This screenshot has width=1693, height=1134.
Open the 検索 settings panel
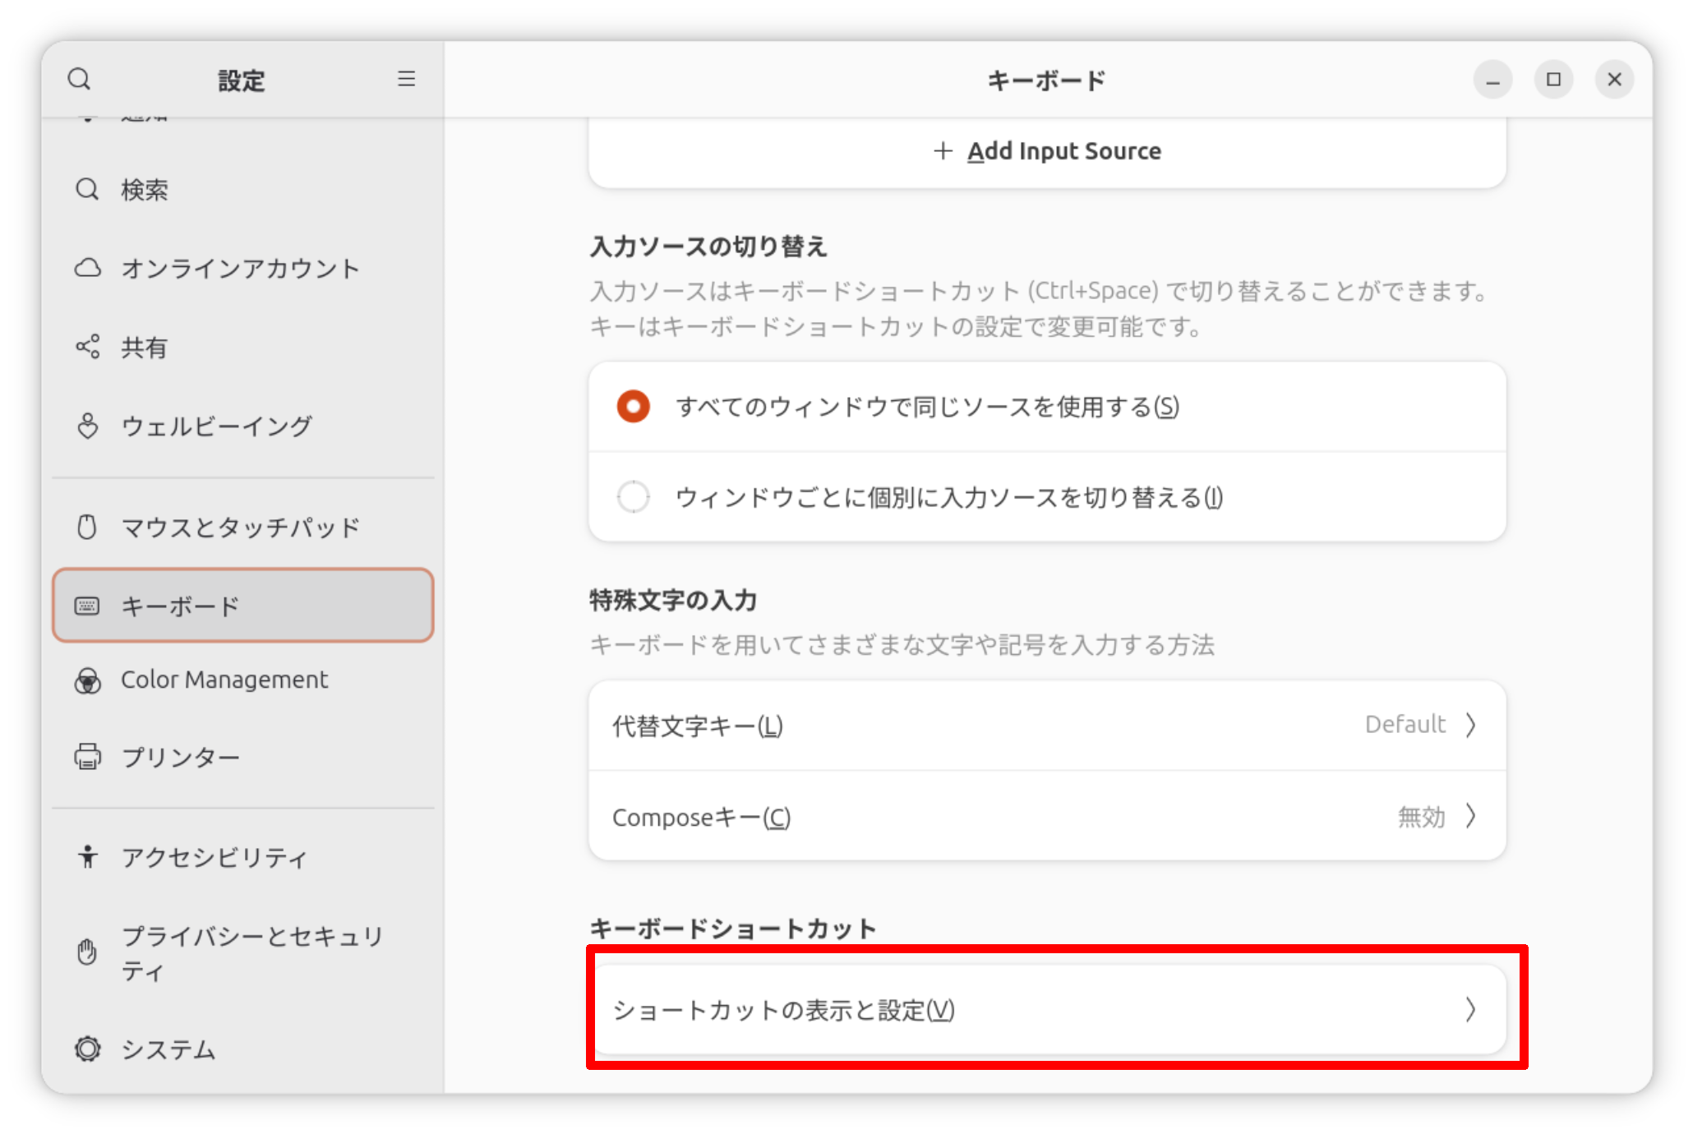pos(243,190)
